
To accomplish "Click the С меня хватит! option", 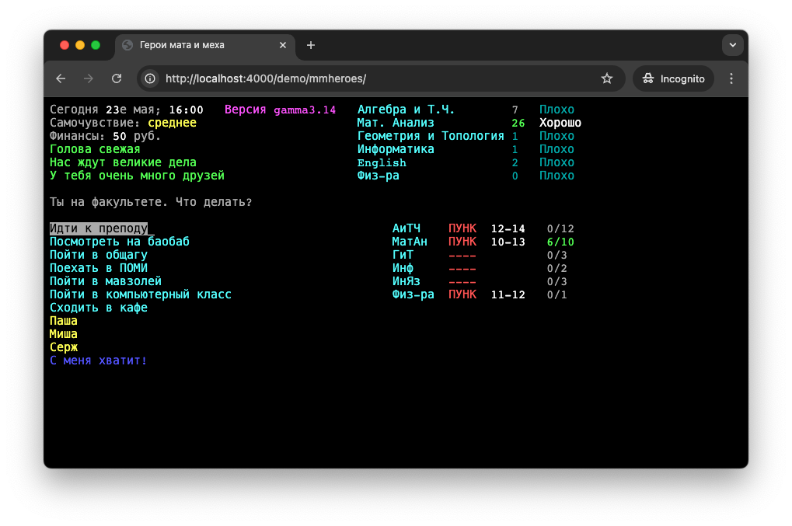I will tap(99, 361).
